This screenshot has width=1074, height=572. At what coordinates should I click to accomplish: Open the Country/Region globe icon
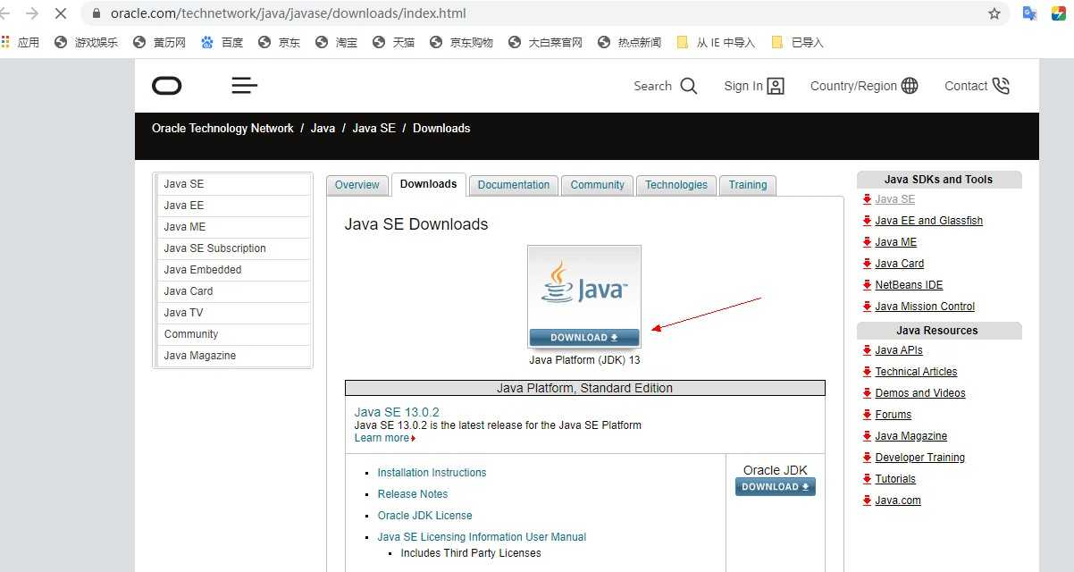tap(910, 86)
